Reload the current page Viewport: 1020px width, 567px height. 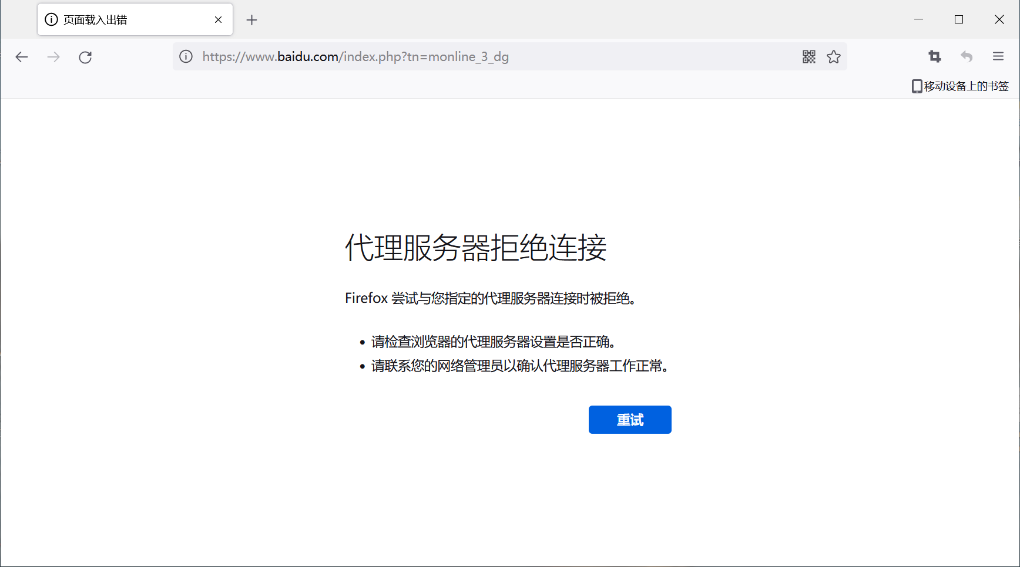click(x=85, y=57)
